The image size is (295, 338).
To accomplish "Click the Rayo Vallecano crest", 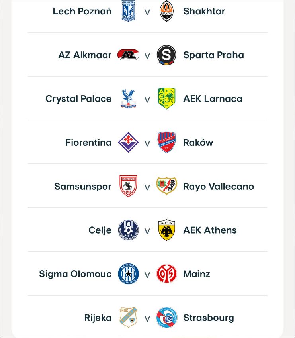I will [x=166, y=186].
